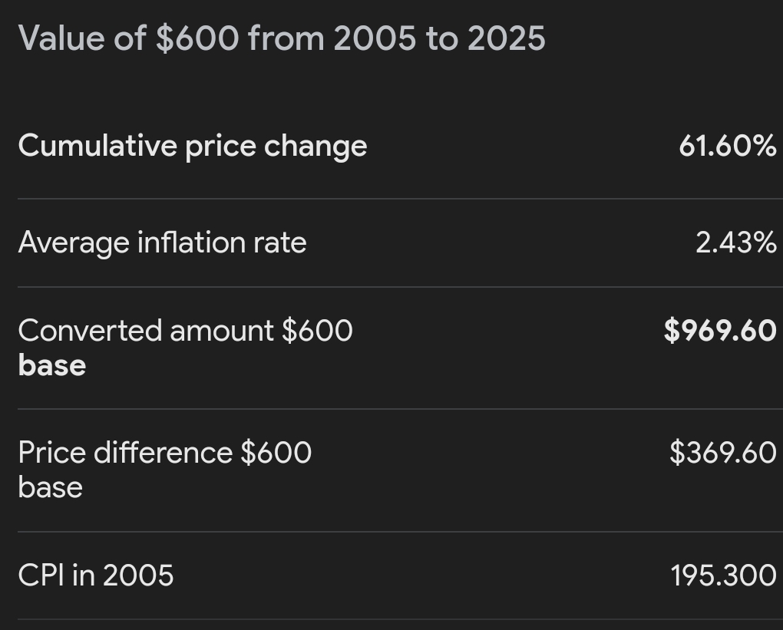This screenshot has width=783, height=630.
Task: Click the $369.60 price difference value
Action: point(722,453)
